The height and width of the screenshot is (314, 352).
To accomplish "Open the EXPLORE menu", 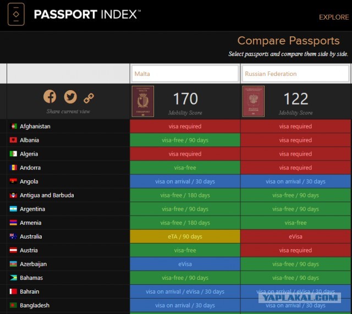I will coord(334,17).
